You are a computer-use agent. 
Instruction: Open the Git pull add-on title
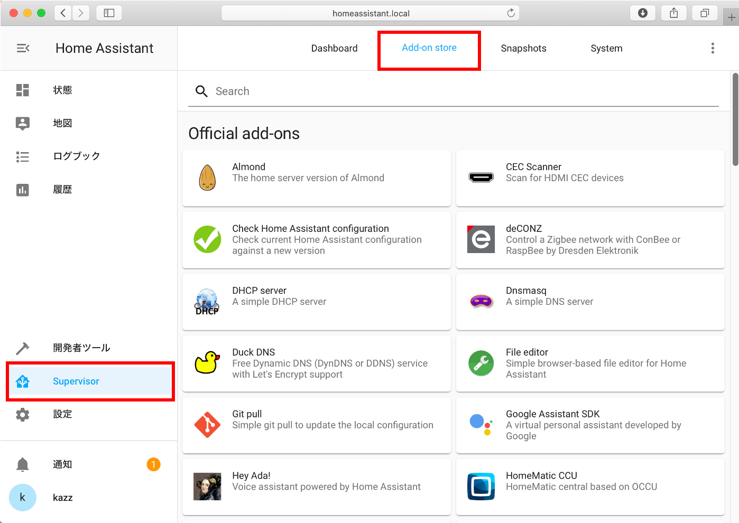247,414
